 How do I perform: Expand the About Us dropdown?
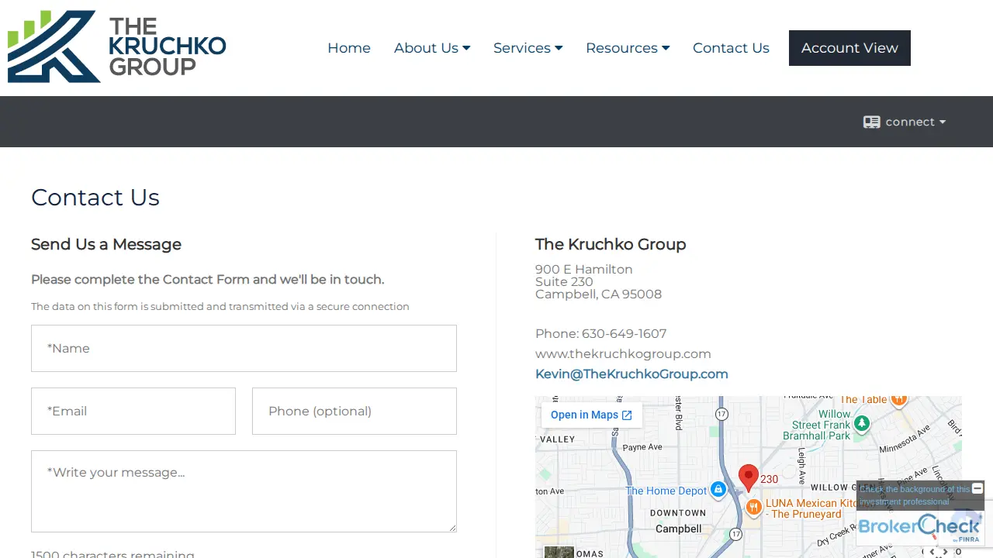[432, 48]
